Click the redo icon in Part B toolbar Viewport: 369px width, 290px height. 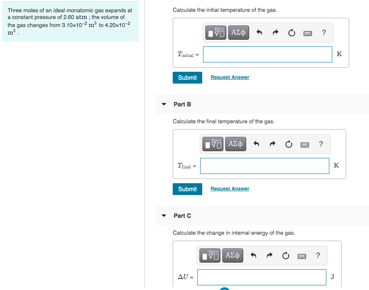click(x=272, y=144)
